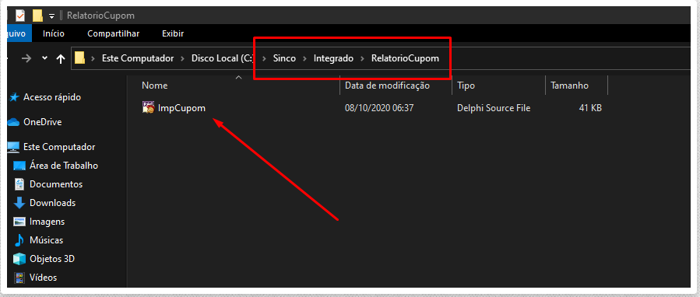The width and height of the screenshot is (700, 297).
Task: Navigate to Integrado folder breadcrumb
Action: [333, 58]
